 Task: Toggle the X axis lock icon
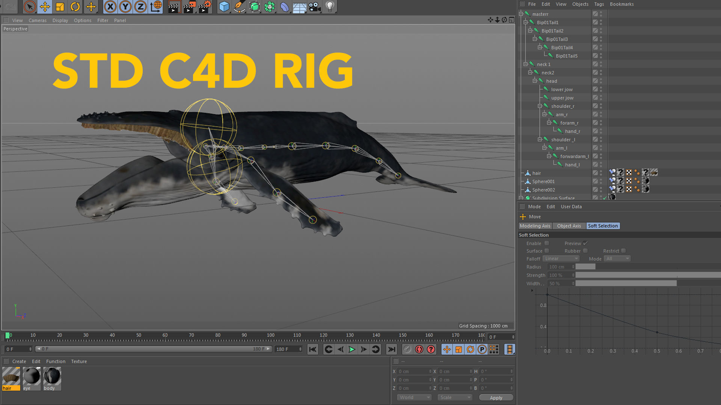point(110,6)
